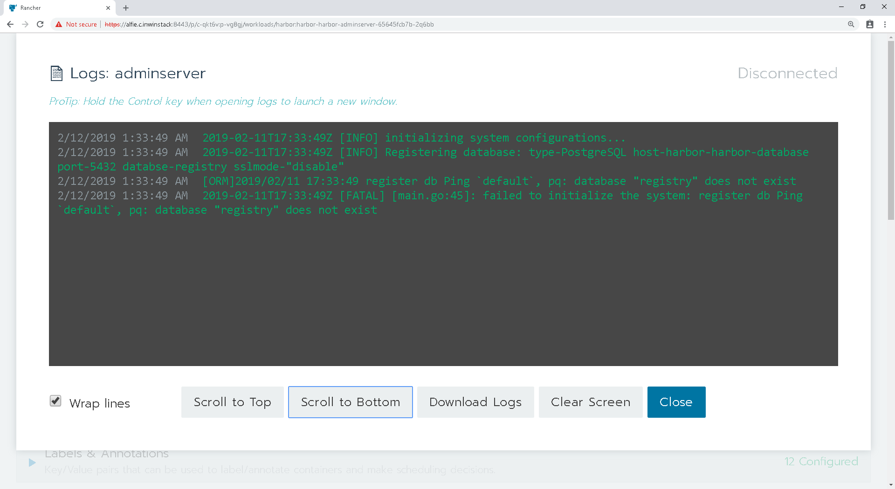Click the Rancher favicon on the browser tab

[x=14, y=7]
